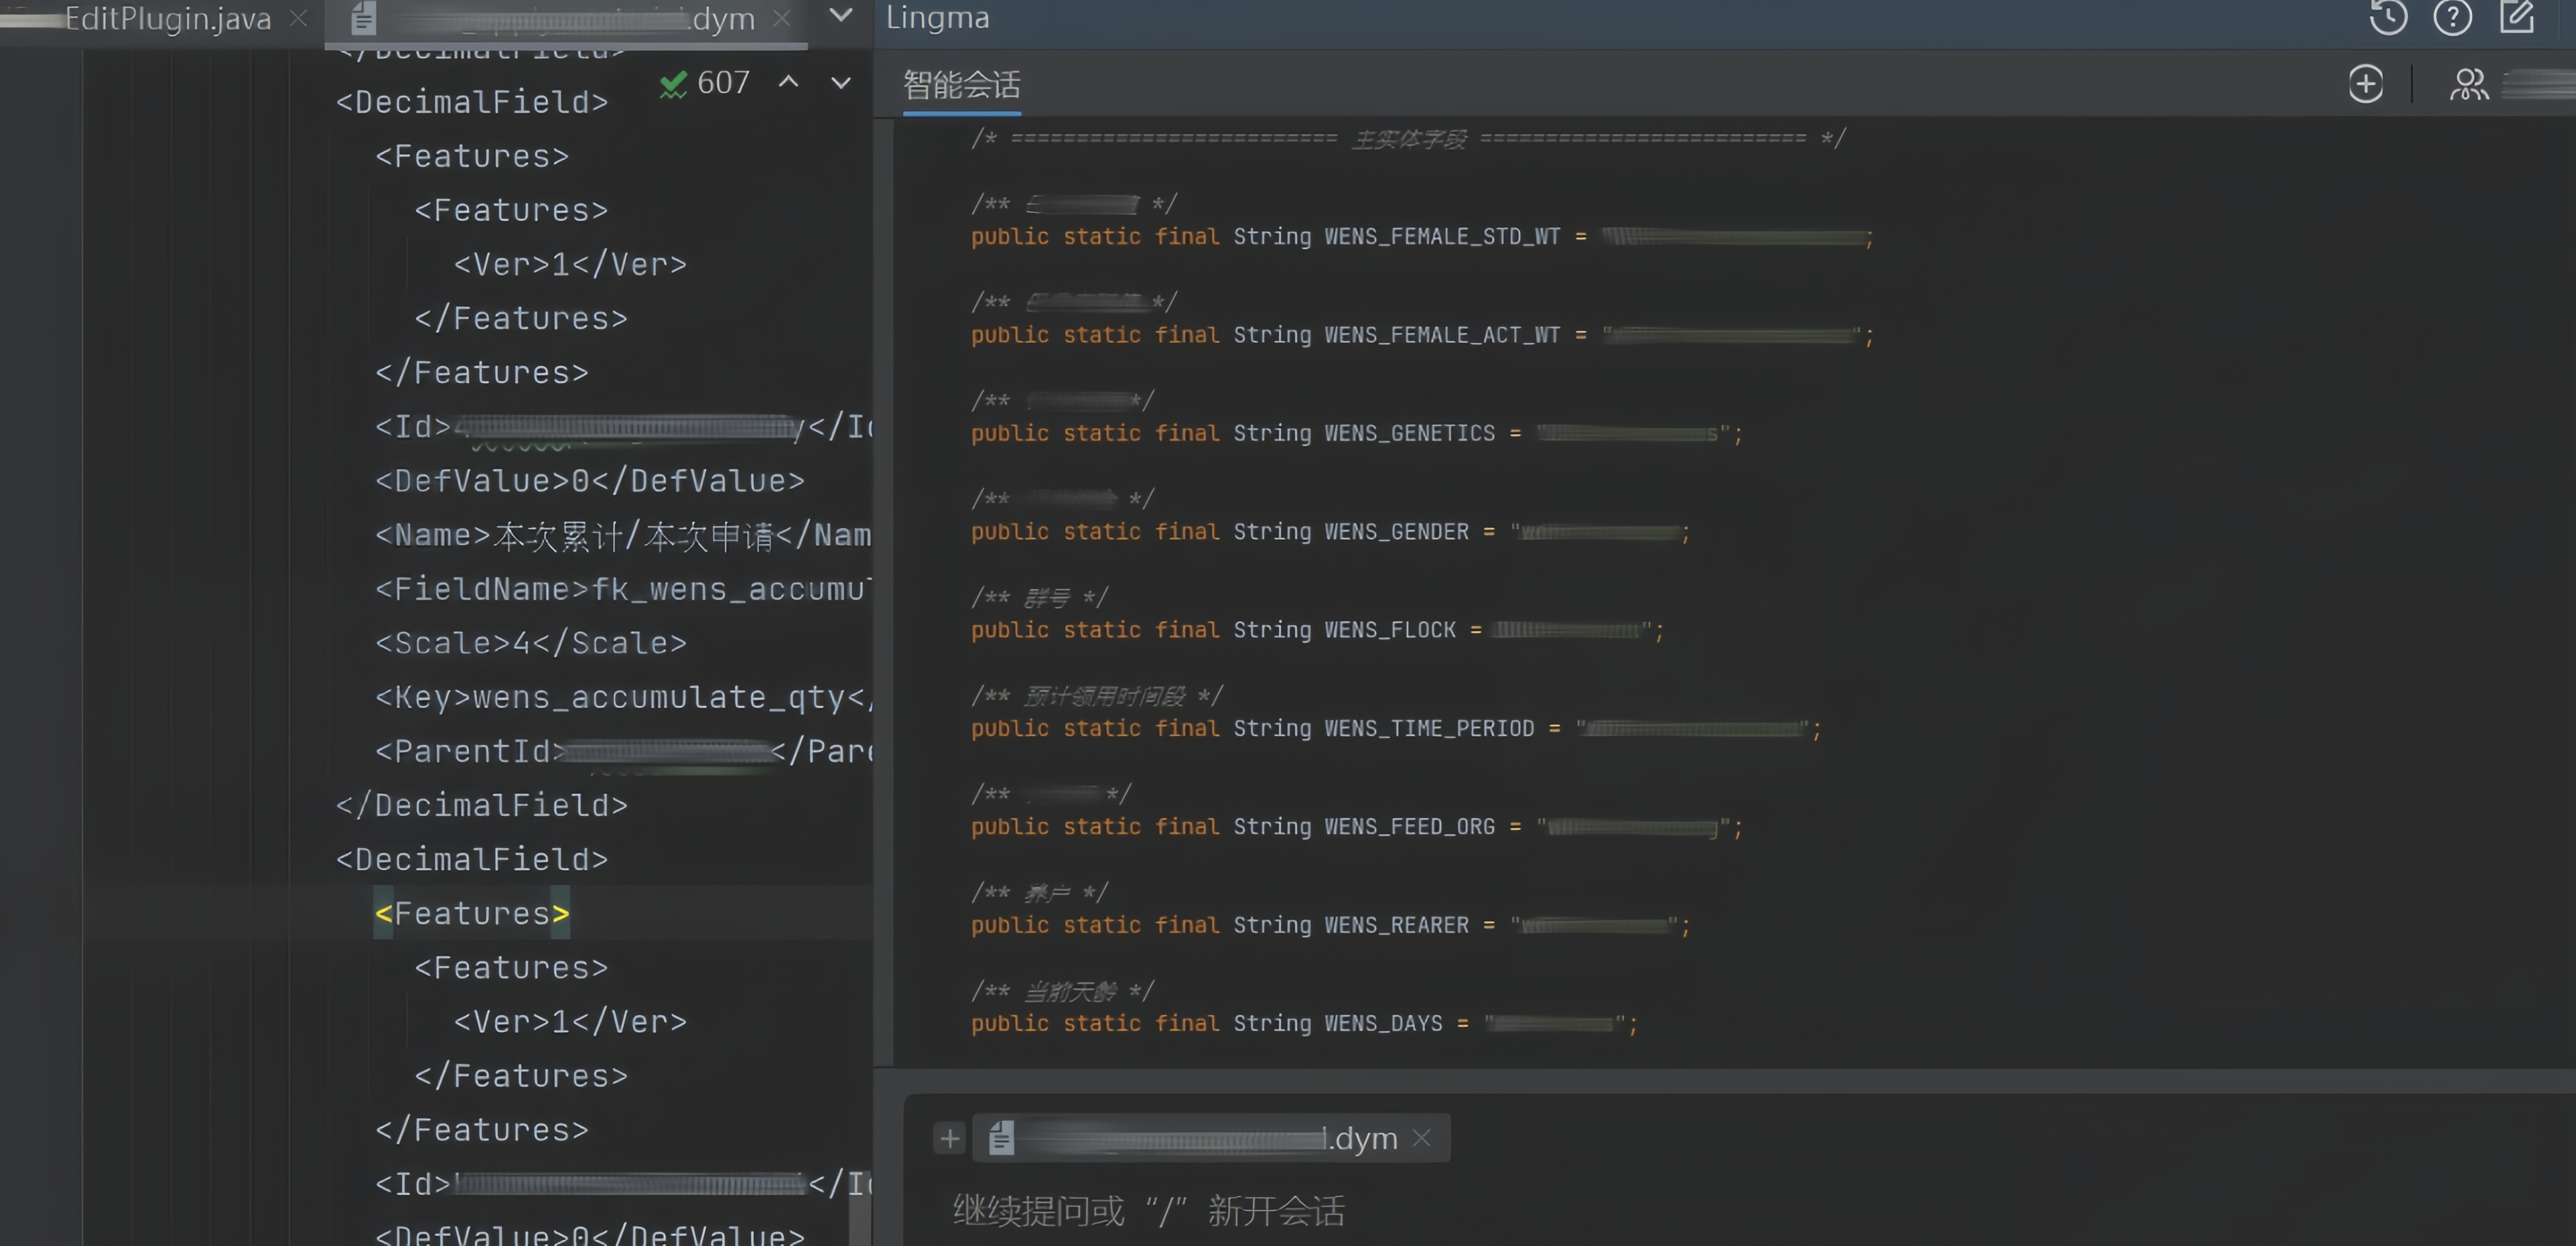This screenshot has width=2576, height=1246.
Task: Start a new chat with circled plus icon
Action: click(2365, 84)
